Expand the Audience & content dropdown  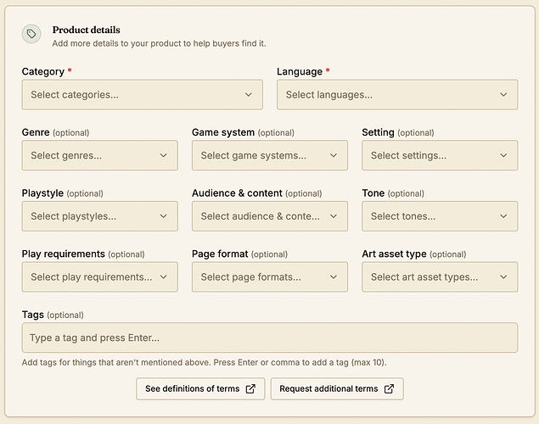[x=270, y=216]
